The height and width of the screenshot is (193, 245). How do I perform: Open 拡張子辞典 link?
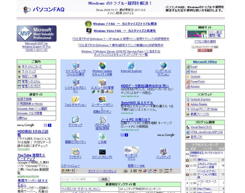pos(24,99)
